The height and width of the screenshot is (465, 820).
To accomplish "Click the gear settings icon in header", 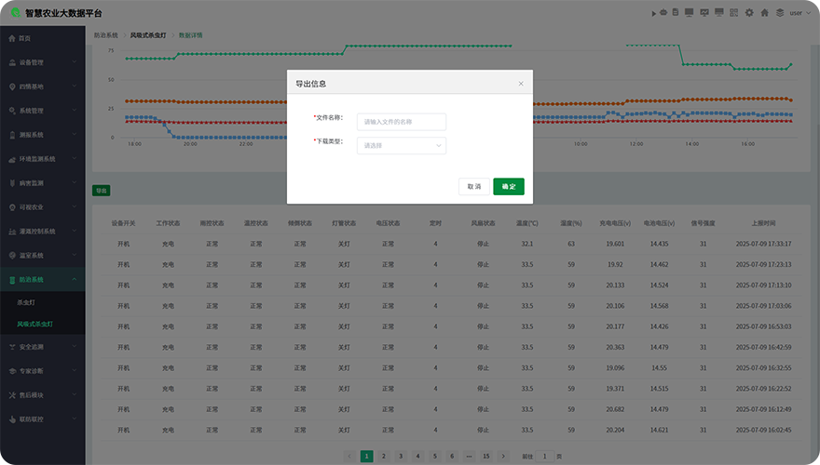I will coord(749,13).
